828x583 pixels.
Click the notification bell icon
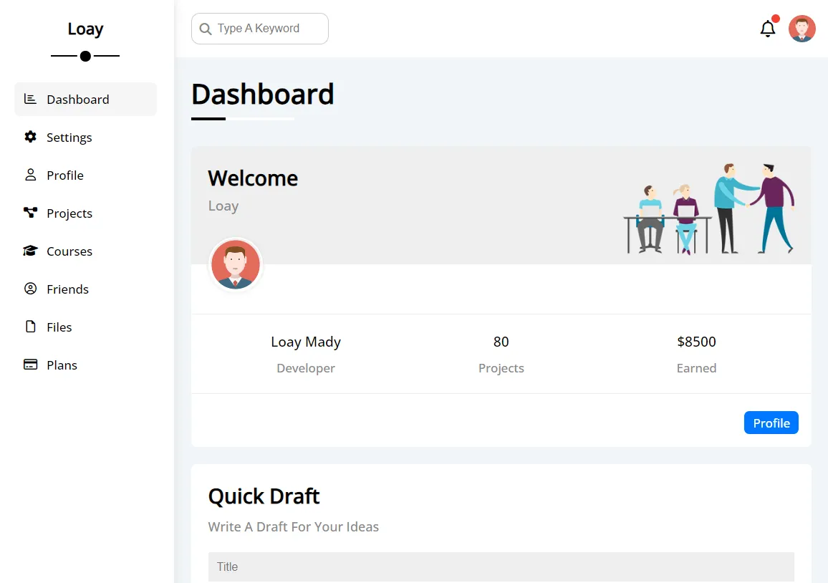click(x=767, y=28)
